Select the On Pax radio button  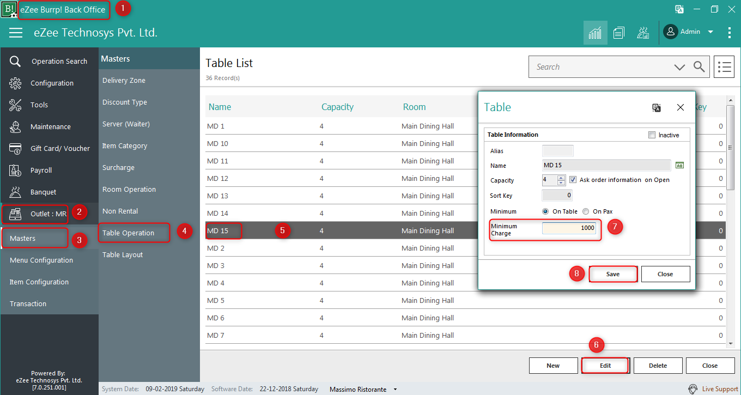pyautogui.click(x=586, y=211)
